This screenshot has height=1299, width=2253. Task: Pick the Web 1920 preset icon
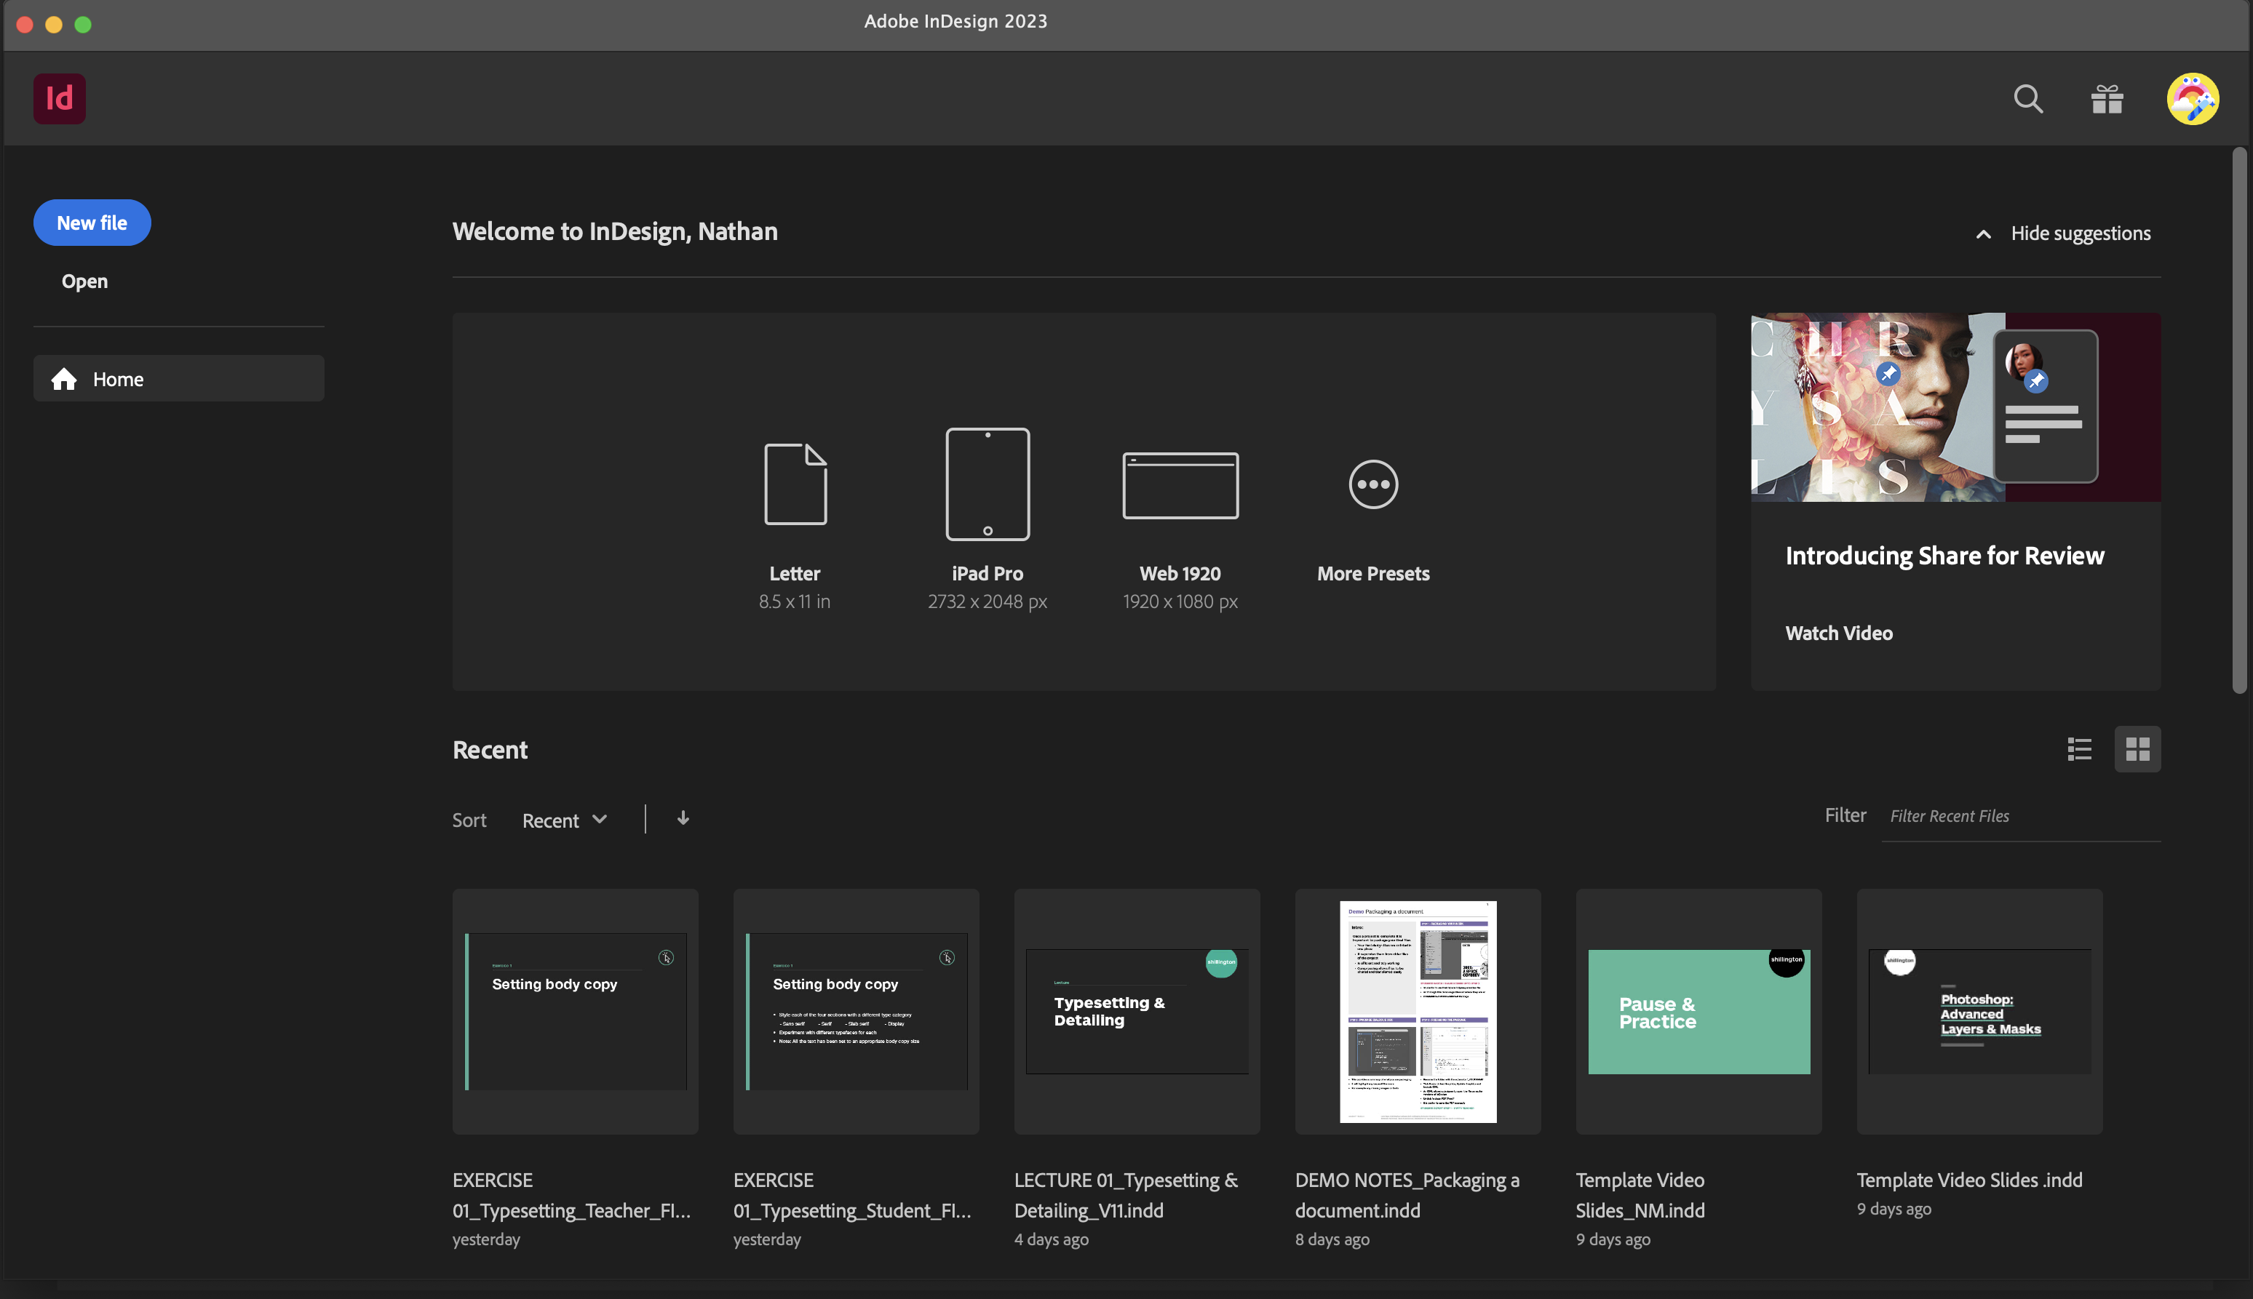1180,484
